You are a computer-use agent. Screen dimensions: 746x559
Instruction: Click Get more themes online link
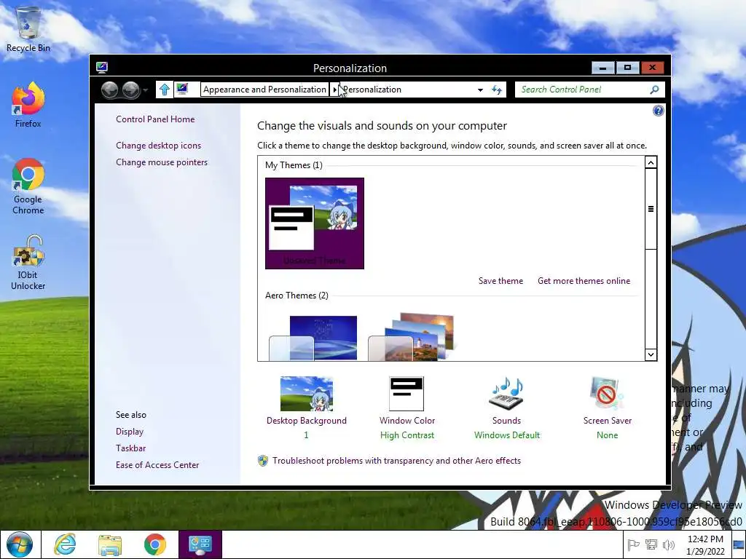tap(584, 281)
